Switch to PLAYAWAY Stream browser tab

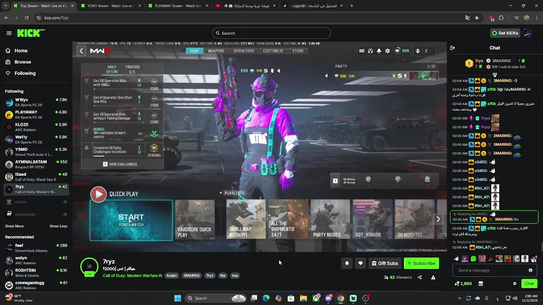[x=177, y=6]
